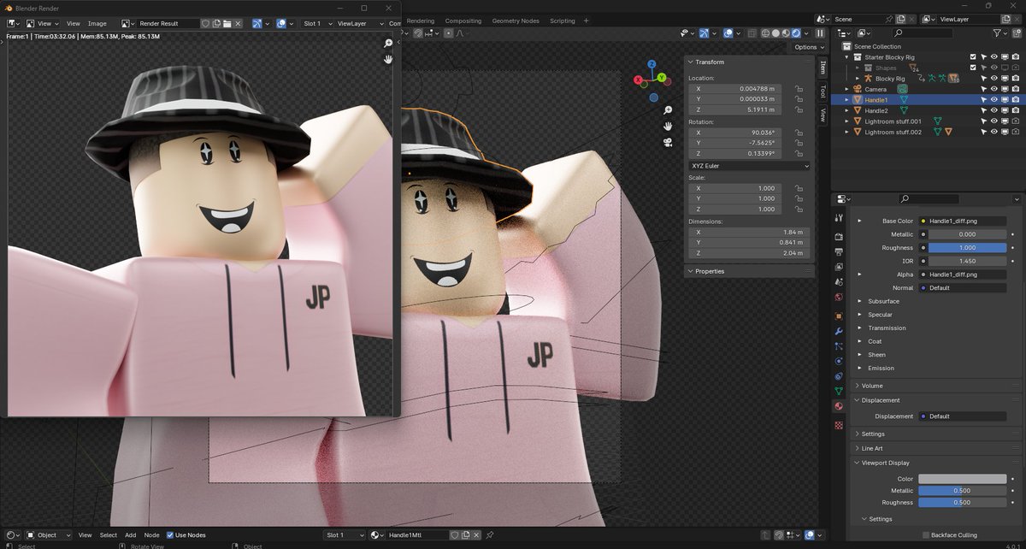The height and width of the screenshot is (549, 1026).
Task: Open the Item sidebar tab
Action: (823, 68)
